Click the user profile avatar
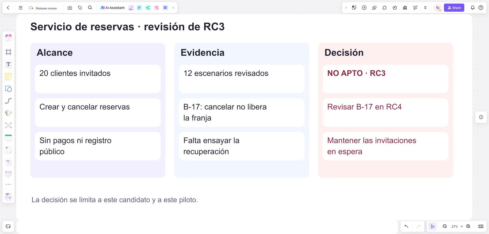The height and width of the screenshot is (234, 489). (438, 8)
